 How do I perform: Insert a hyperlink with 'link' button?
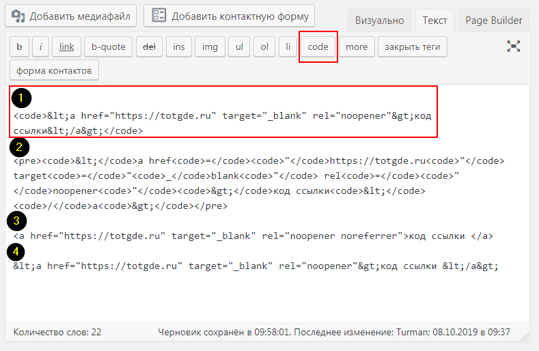(66, 46)
